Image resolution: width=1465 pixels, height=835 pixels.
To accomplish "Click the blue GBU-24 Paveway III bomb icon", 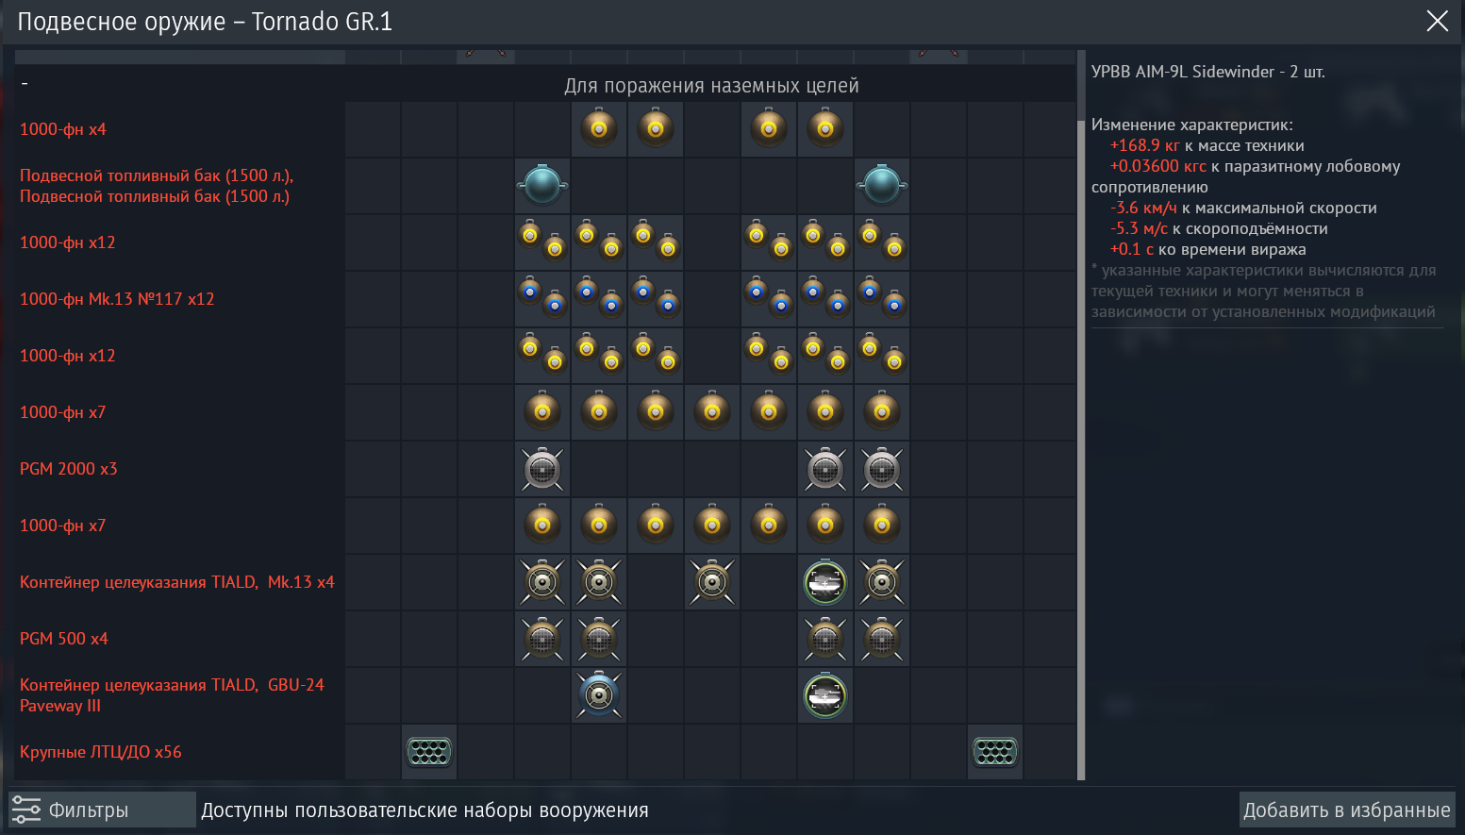I will click(x=599, y=695).
